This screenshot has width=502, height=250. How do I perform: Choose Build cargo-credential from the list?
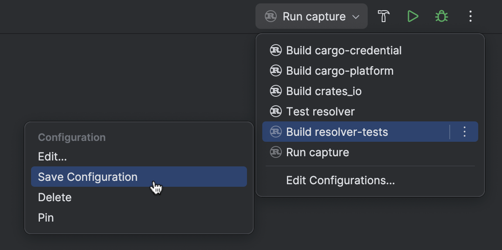coord(343,50)
